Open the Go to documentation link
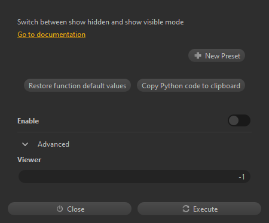269x223 pixels. point(51,35)
